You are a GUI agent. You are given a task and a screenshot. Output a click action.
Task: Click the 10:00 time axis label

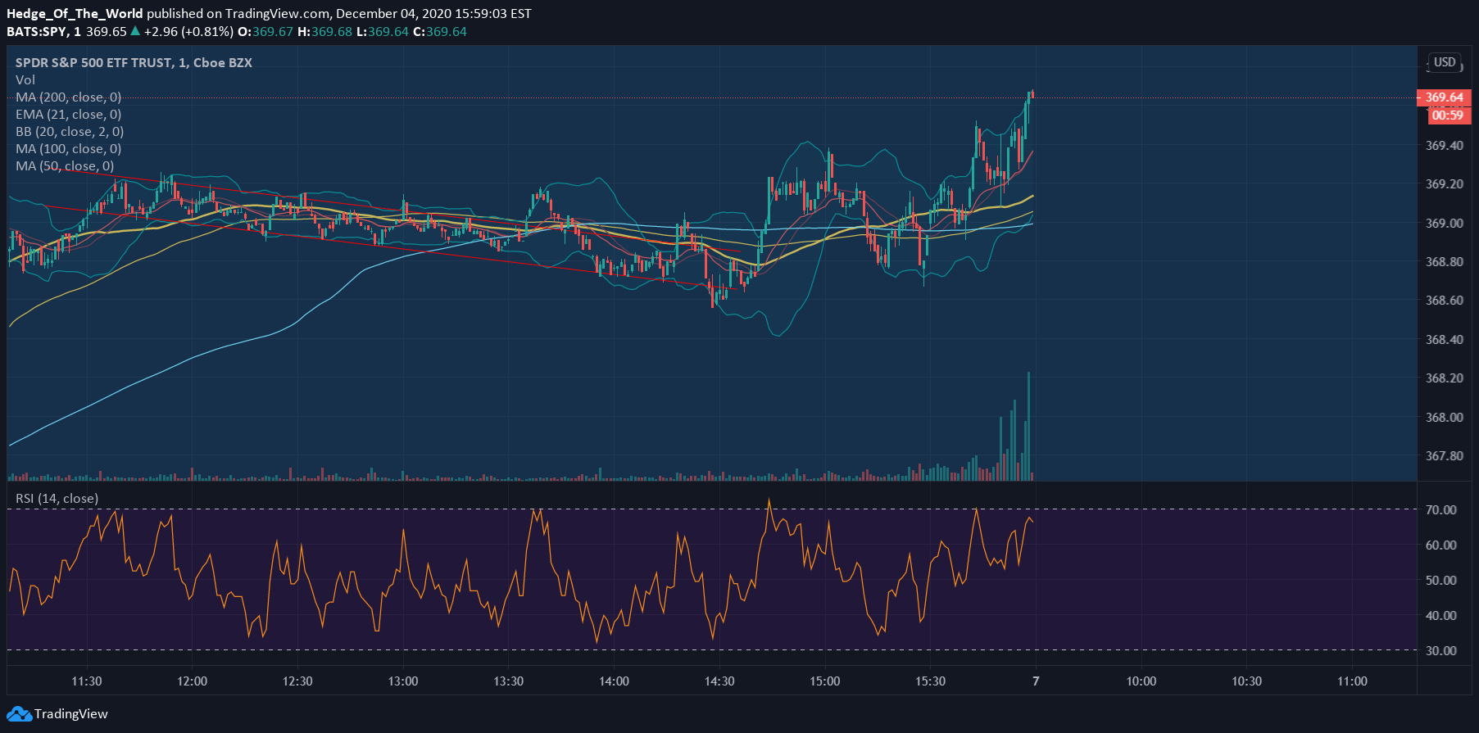tap(1141, 681)
